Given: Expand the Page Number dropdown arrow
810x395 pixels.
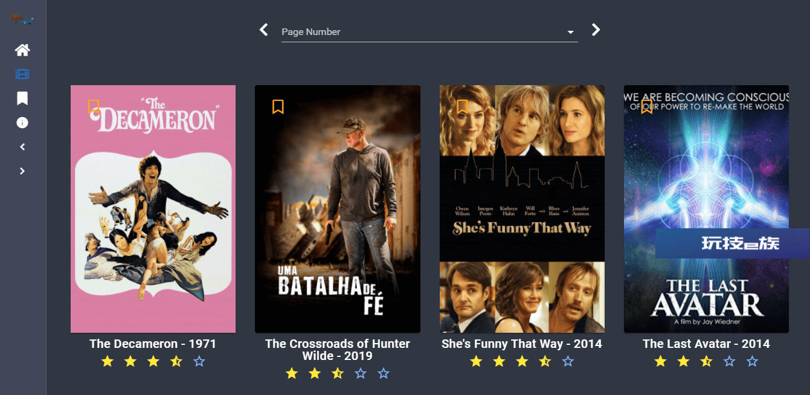Looking at the screenshot, I should (x=571, y=33).
